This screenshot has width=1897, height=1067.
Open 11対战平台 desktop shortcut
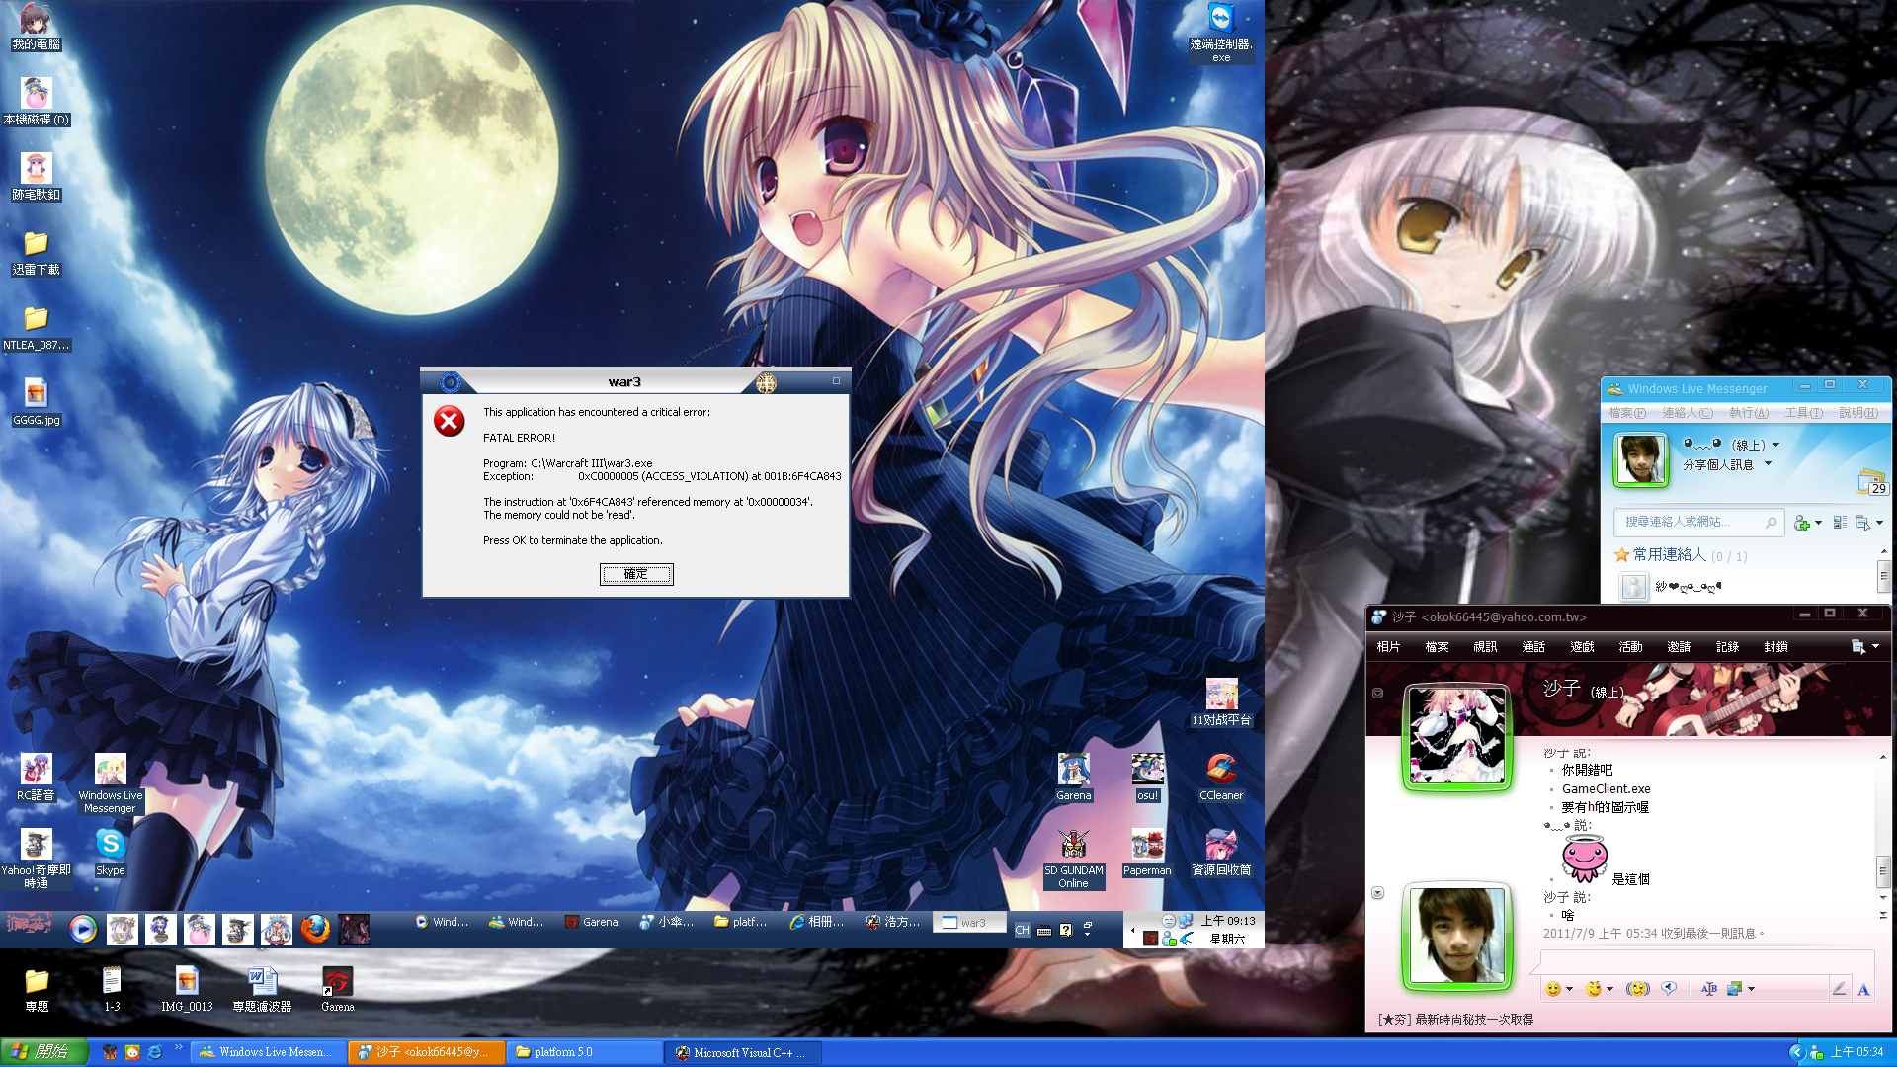tap(1221, 703)
